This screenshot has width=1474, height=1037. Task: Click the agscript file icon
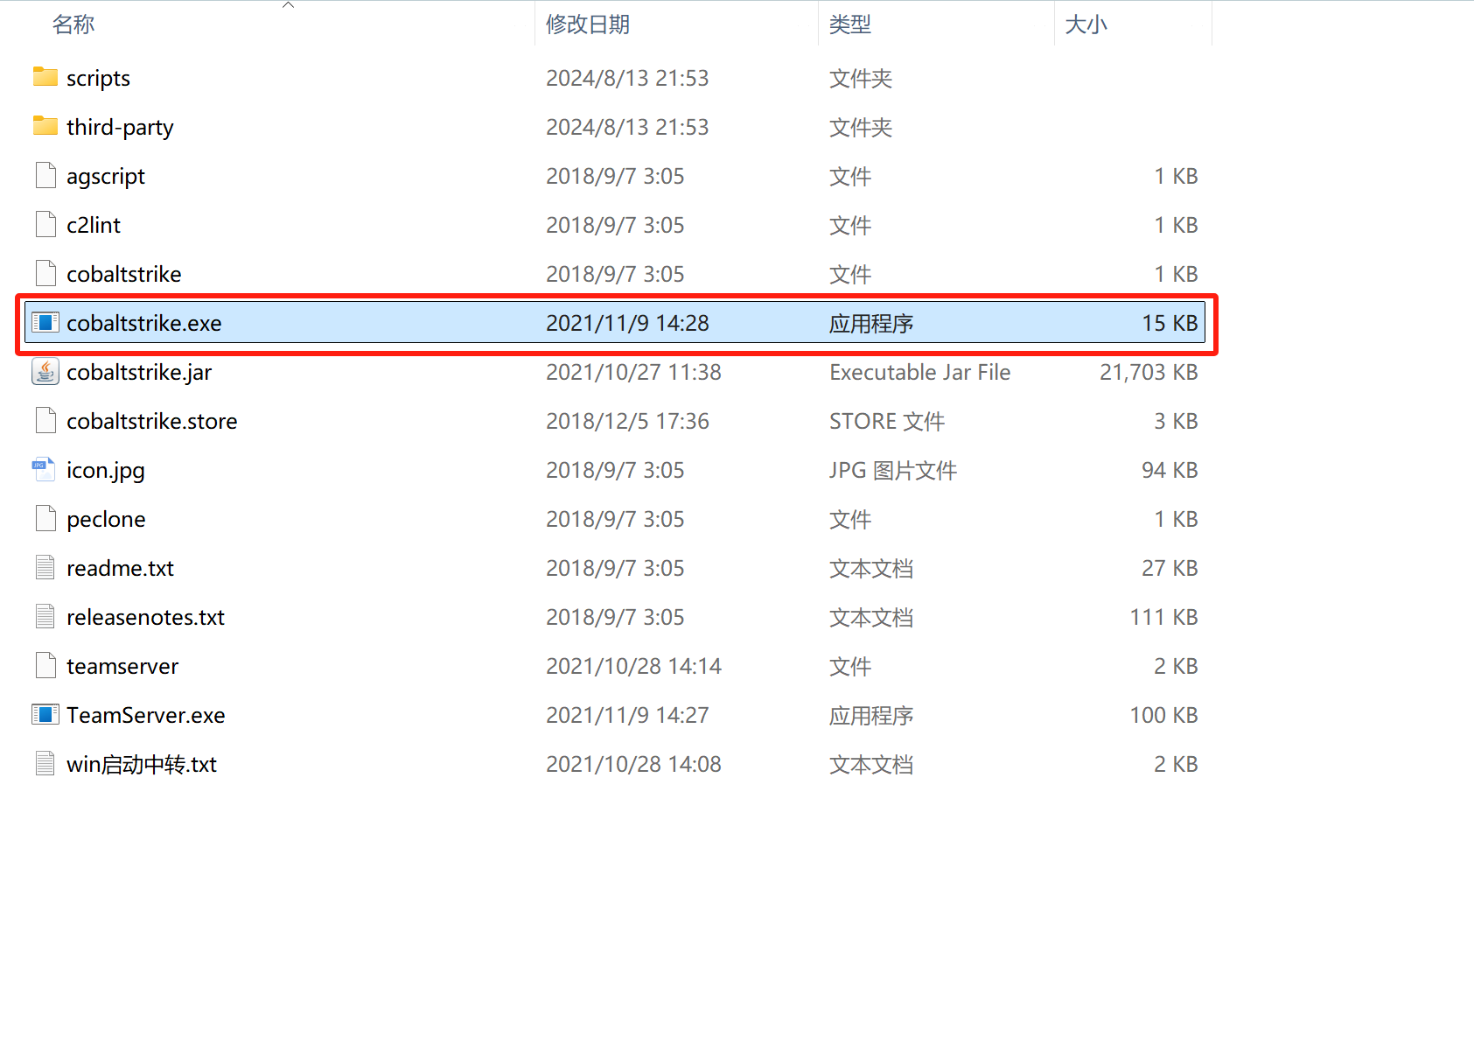coord(45,176)
